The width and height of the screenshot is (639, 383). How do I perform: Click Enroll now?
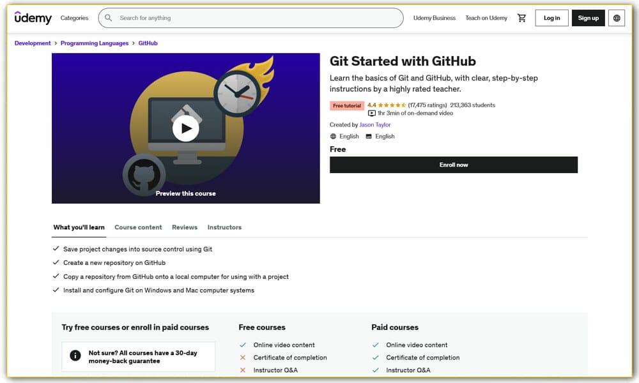(454, 165)
